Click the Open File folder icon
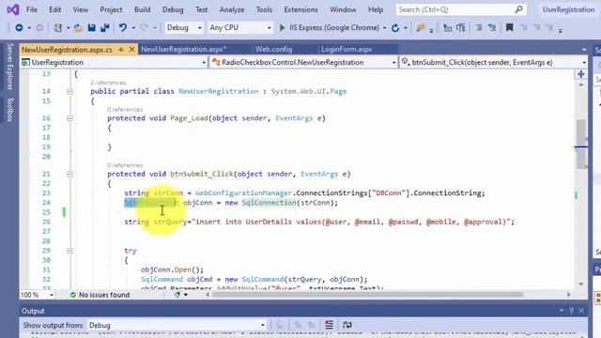This screenshot has height=338, width=601. coord(78,27)
